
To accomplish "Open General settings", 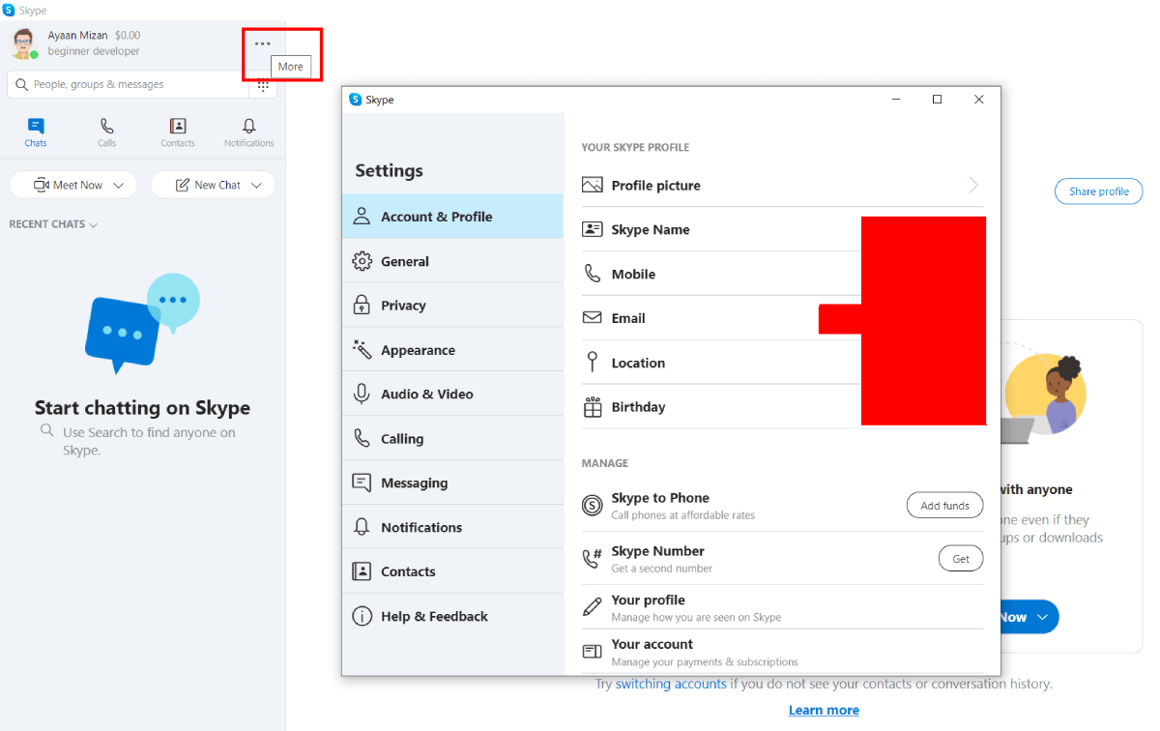I will pos(452,261).
